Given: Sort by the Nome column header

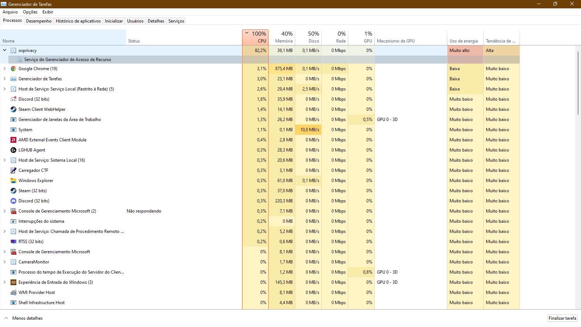Looking at the screenshot, I should (63, 37).
